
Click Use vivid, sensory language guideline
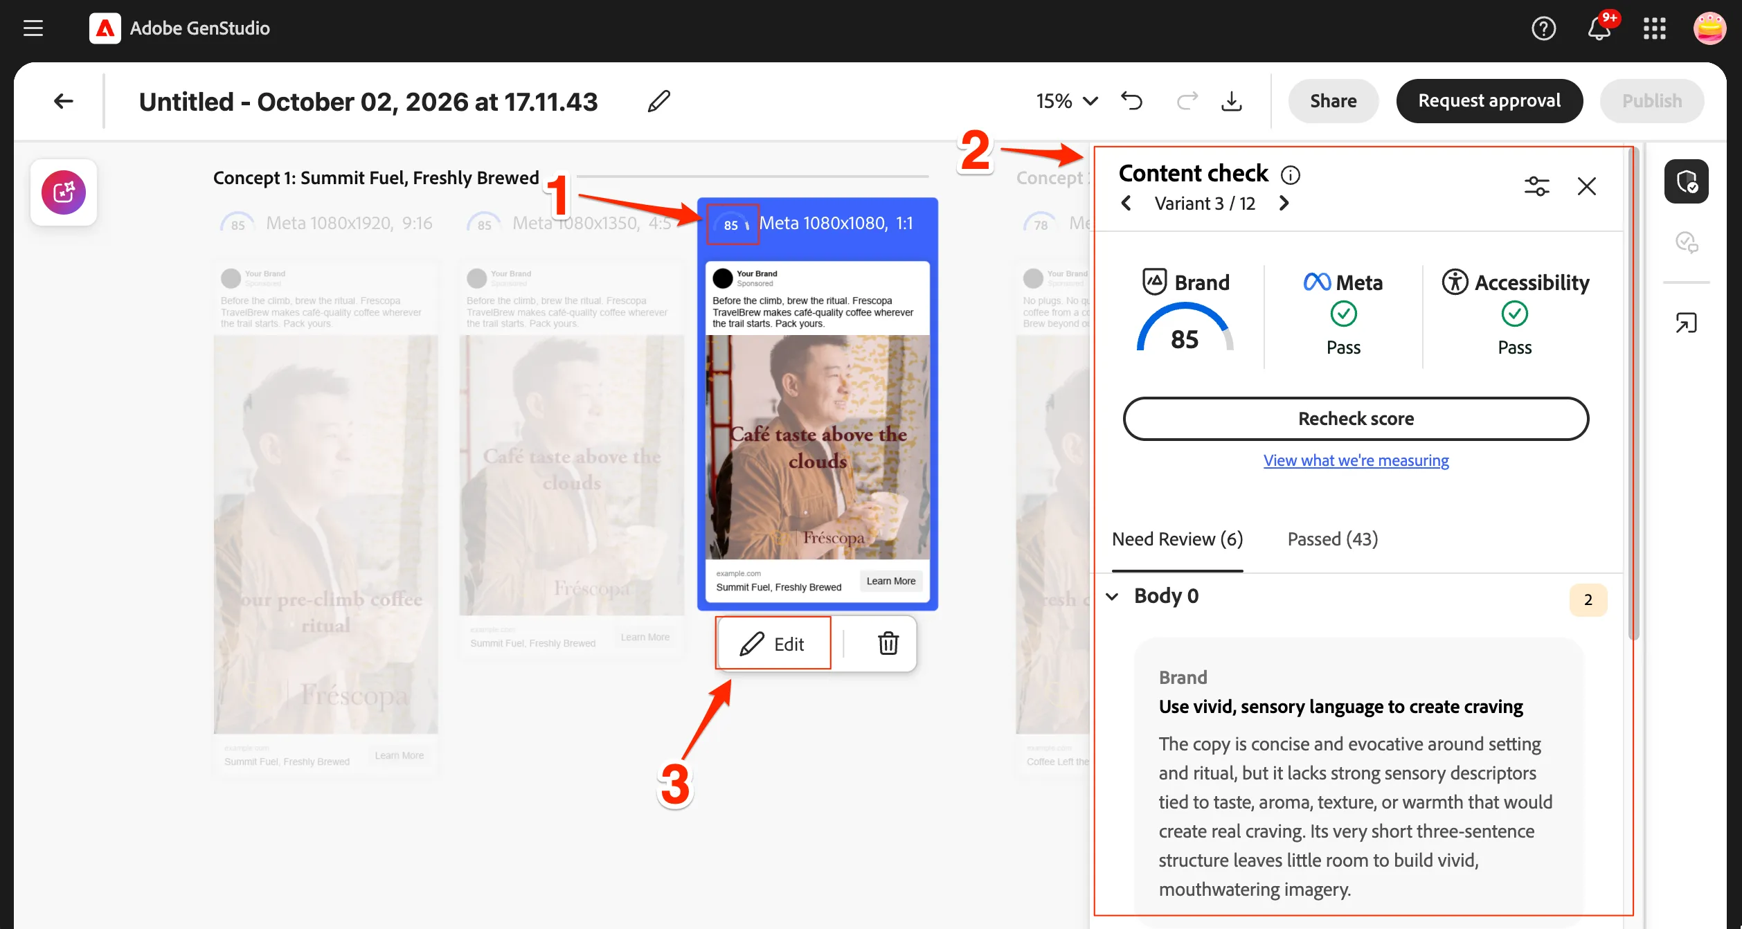point(1340,707)
